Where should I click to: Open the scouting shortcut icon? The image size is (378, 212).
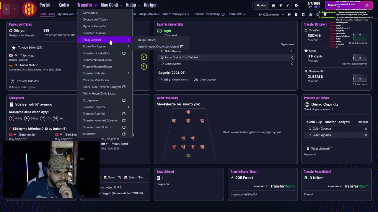[x=310, y=14]
